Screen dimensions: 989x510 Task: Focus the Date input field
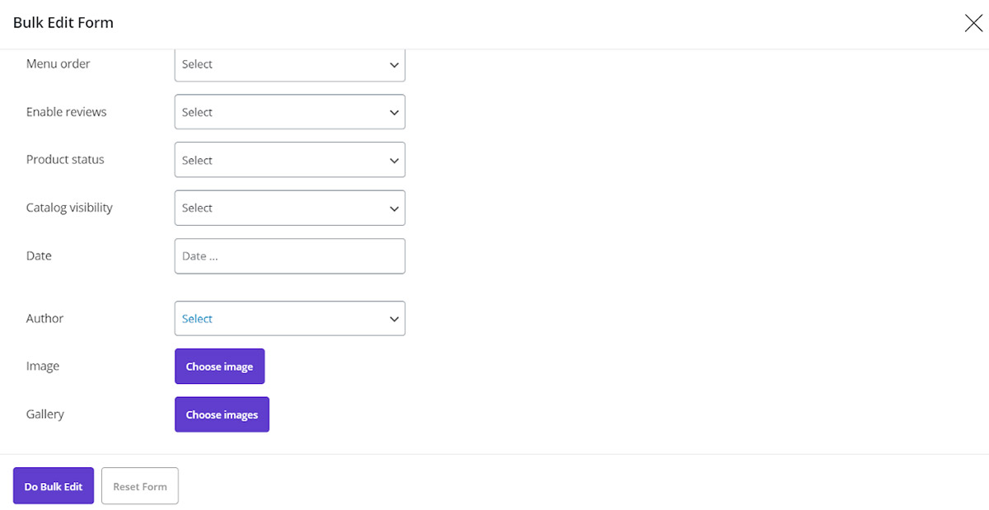coord(289,256)
